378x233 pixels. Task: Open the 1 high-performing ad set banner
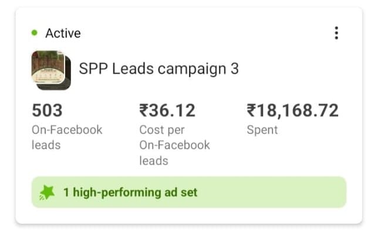[189, 192]
